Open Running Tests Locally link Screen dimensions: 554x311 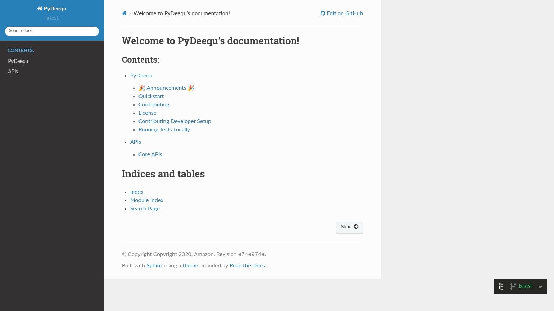point(164,130)
